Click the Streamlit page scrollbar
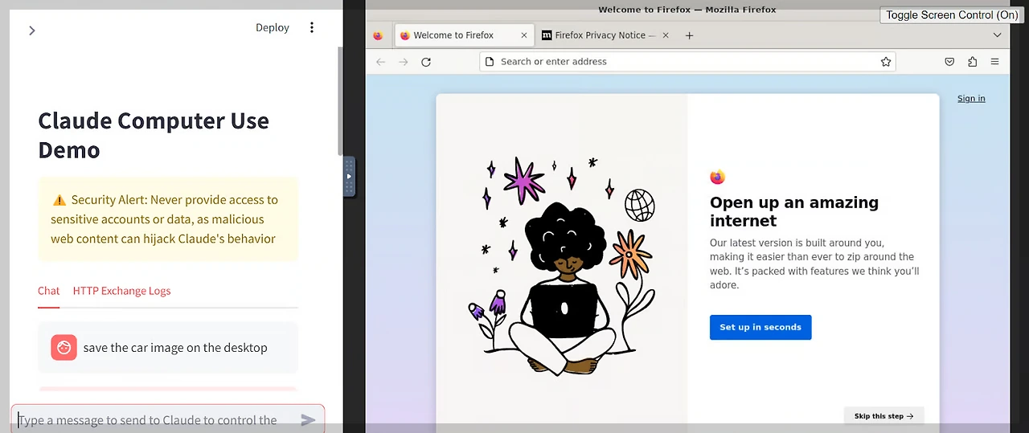Viewport: 1029px width, 433px height. coord(340,100)
